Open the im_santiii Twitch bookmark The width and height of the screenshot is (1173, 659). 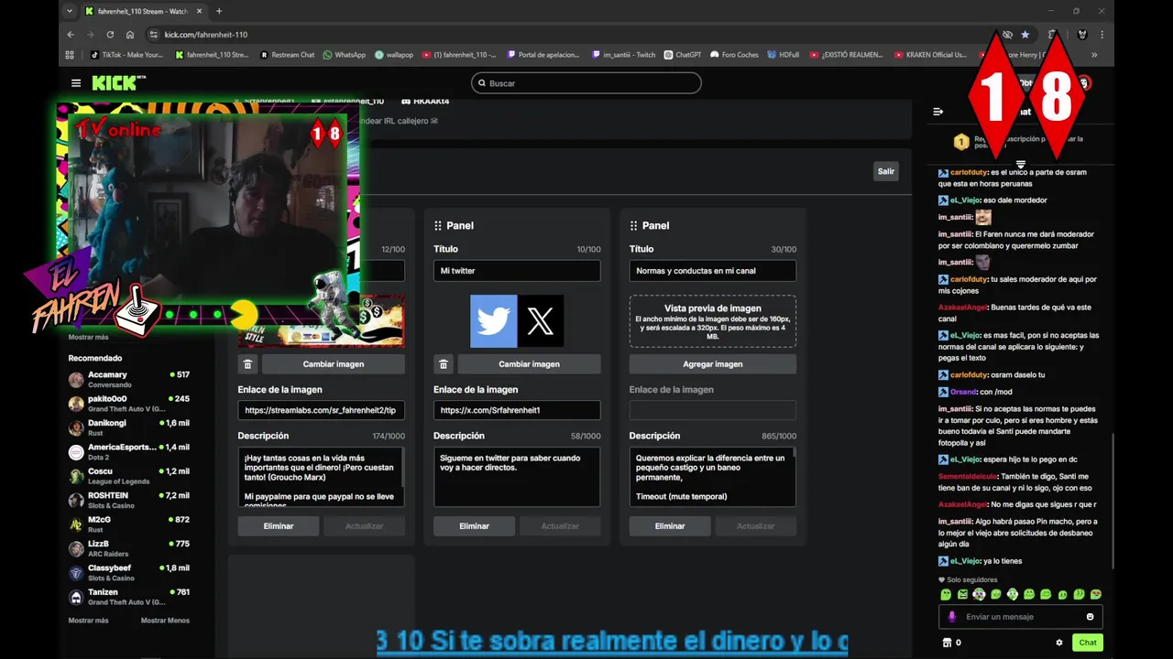point(623,55)
